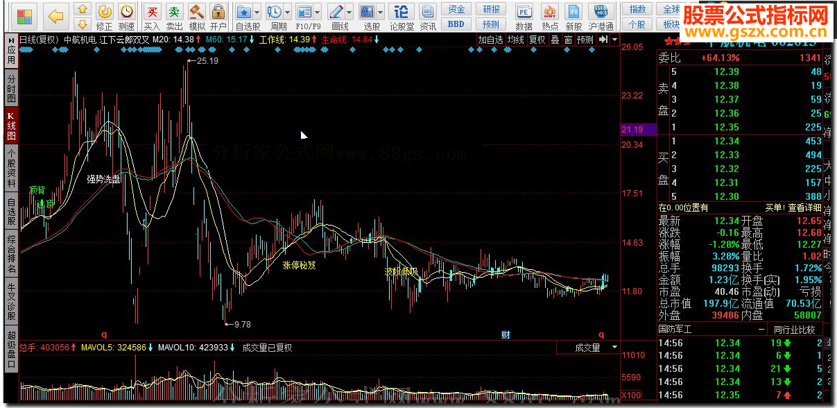
Task: Switch to the 应用 sidebar tab
Action: coord(10,56)
